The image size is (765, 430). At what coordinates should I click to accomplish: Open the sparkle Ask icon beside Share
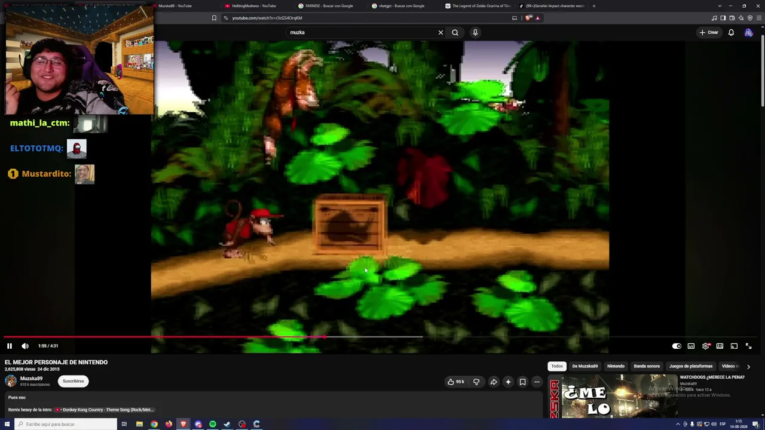(x=508, y=382)
